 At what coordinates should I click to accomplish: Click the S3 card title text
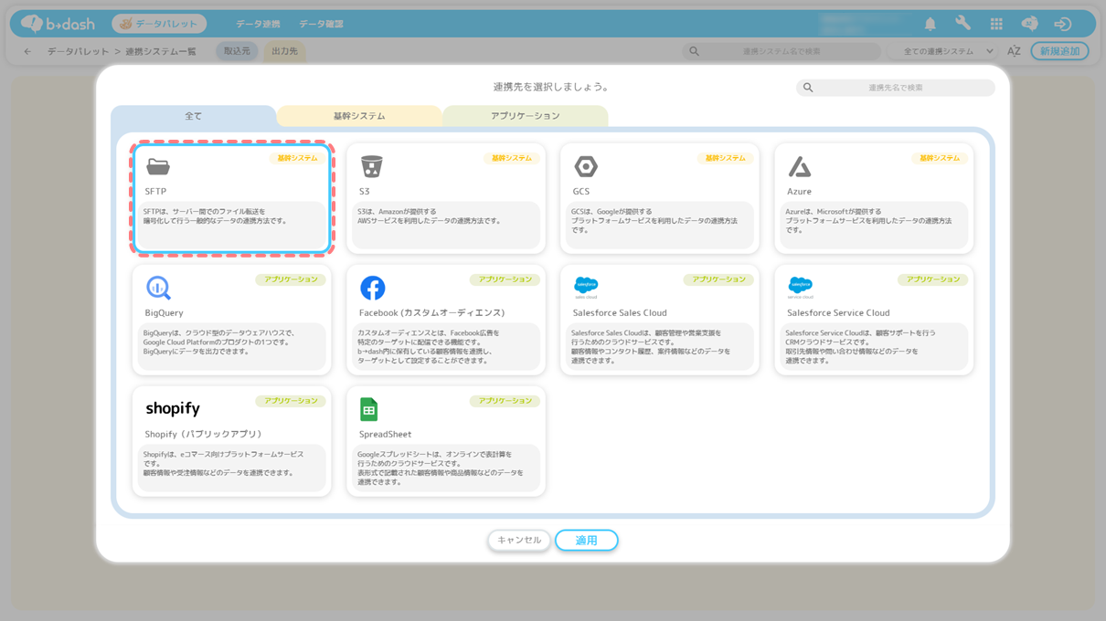coord(365,192)
